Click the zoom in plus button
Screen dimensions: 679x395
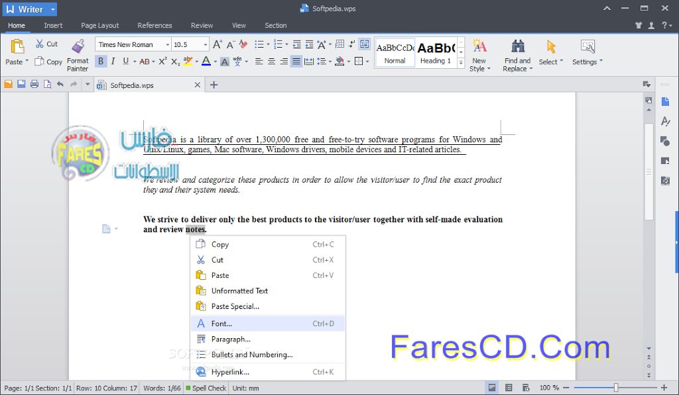click(664, 388)
